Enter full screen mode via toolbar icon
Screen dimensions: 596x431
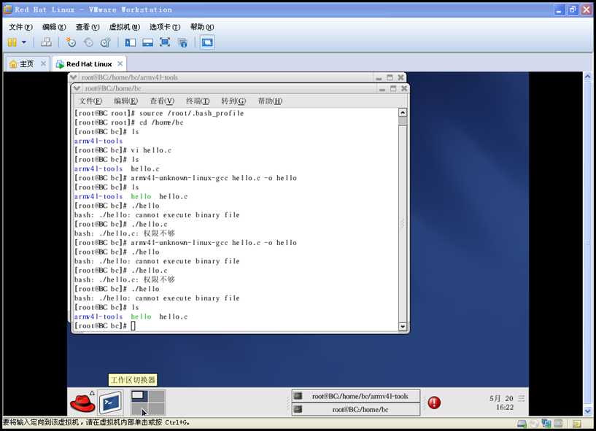[165, 42]
